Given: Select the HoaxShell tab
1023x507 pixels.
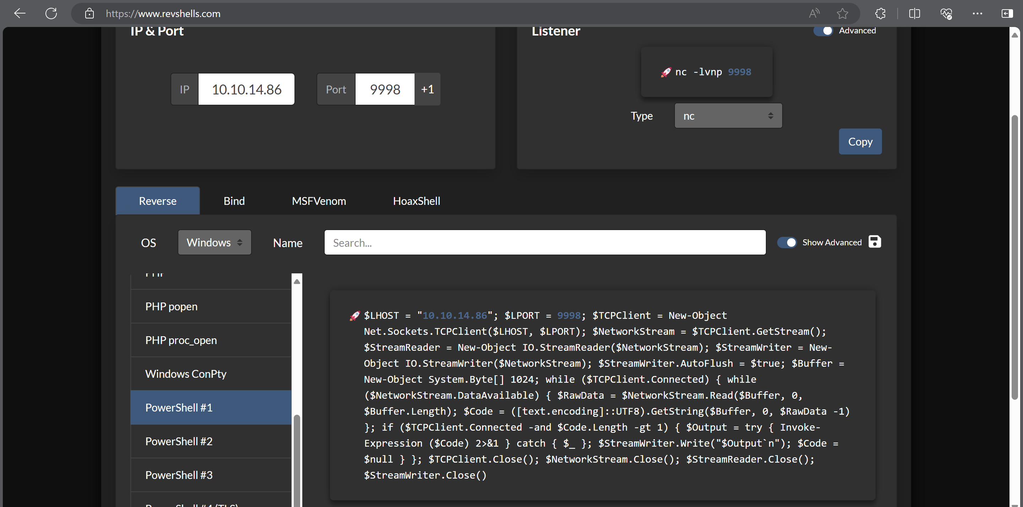Looking at the screenshot, I should [416, 201].
